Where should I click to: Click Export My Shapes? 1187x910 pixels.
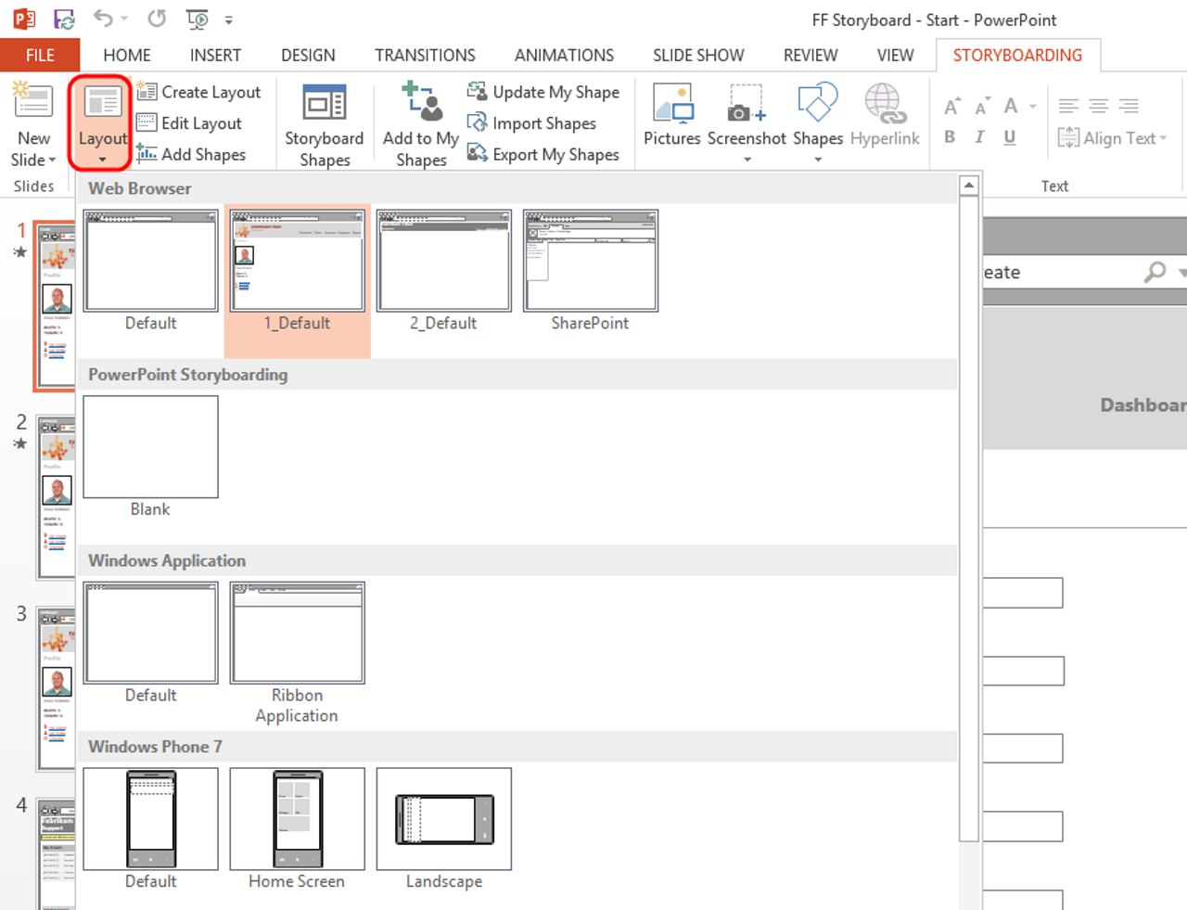click(x=542, y=155)
